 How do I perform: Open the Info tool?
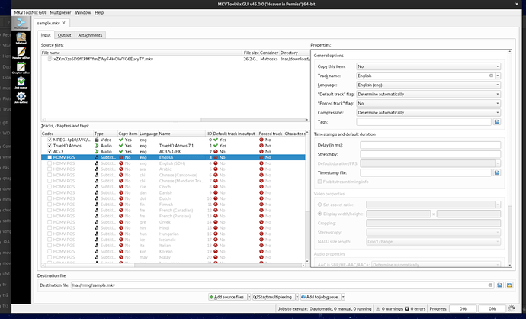21,38
